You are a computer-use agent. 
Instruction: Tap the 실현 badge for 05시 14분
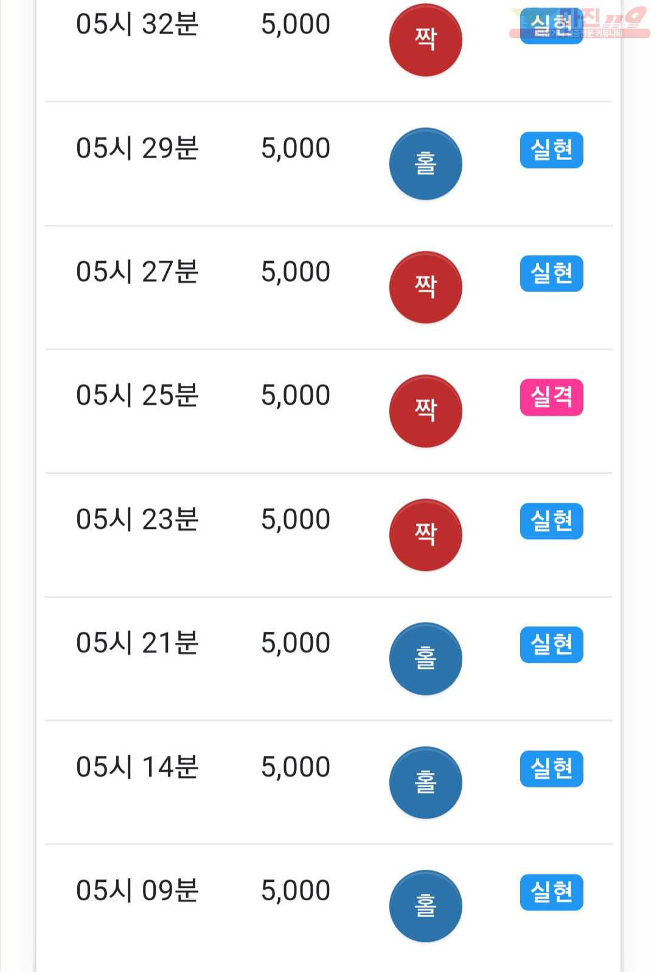(551, 769)
